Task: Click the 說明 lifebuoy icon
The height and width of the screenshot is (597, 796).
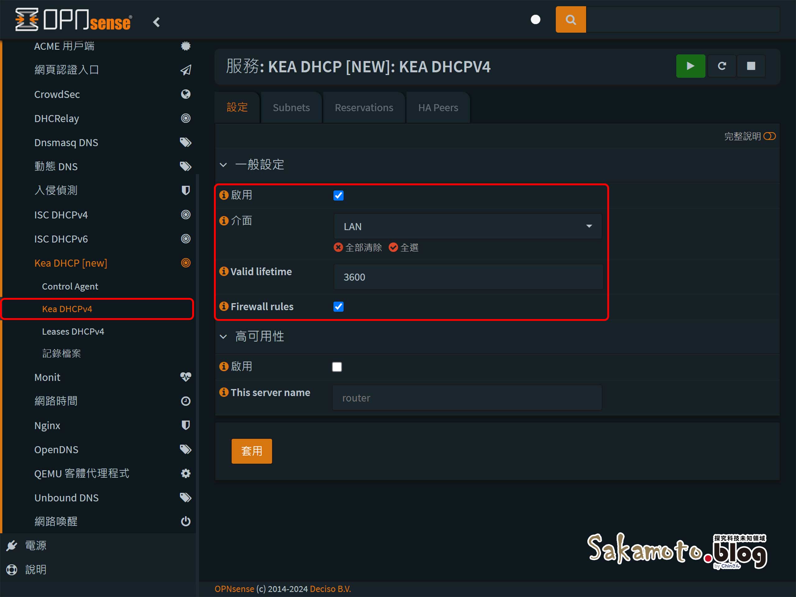Action: coord(12,570)
